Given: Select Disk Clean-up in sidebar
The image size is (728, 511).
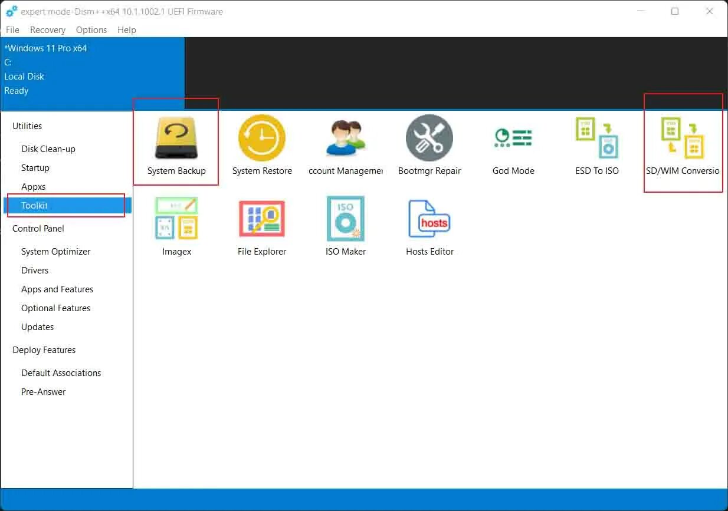Looking at the screenshot, I should pyautogui.click(x=48, y=149).
